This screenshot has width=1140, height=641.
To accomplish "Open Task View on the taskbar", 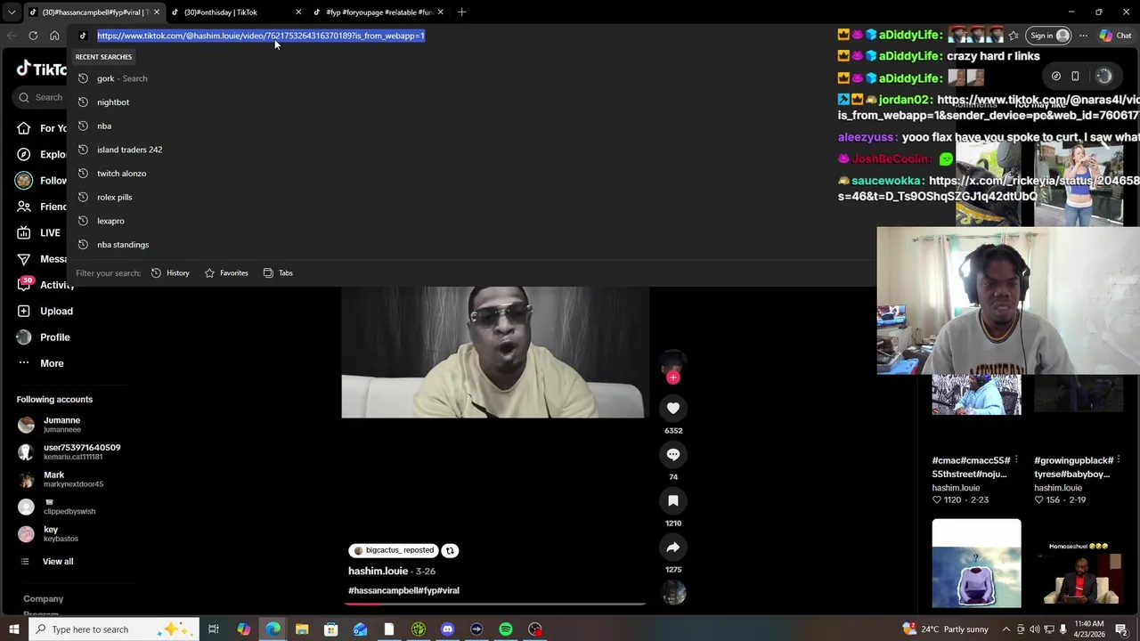I will 214,629.
